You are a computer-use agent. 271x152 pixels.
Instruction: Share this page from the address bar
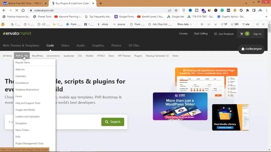(x=169, y=10)
